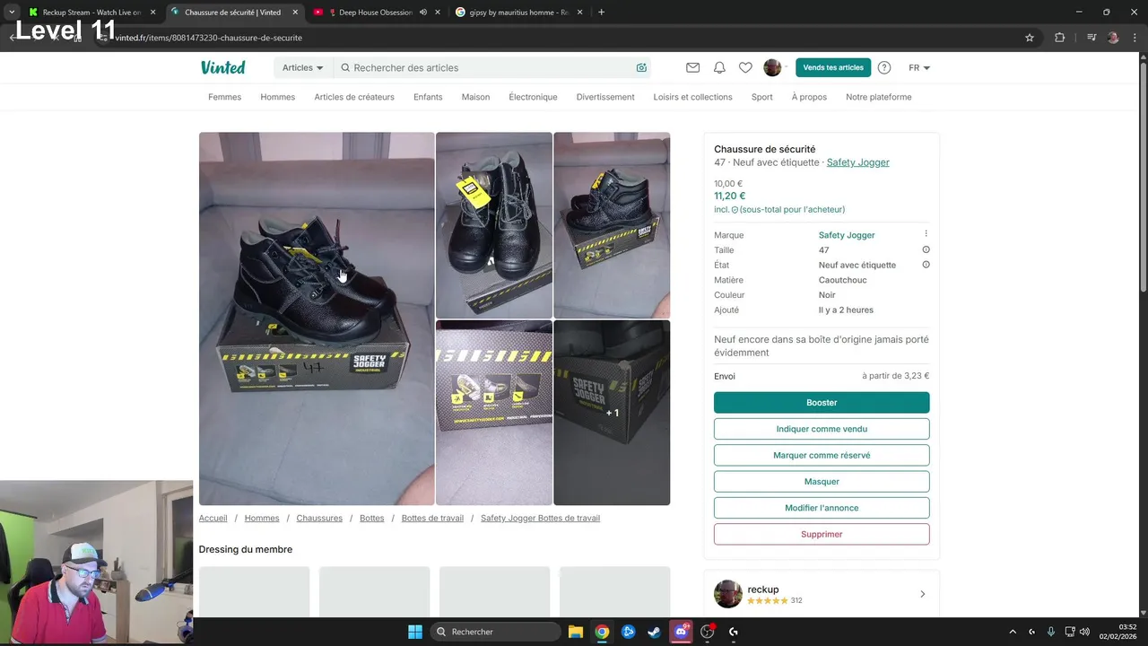This screenshot has height=646, width=1148.
Task: Click Bottes breadcrumb link
Action: (372, 519)
